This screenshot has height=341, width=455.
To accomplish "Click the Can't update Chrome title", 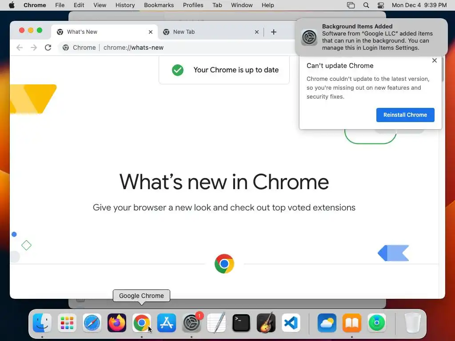I will coord(340,66).
